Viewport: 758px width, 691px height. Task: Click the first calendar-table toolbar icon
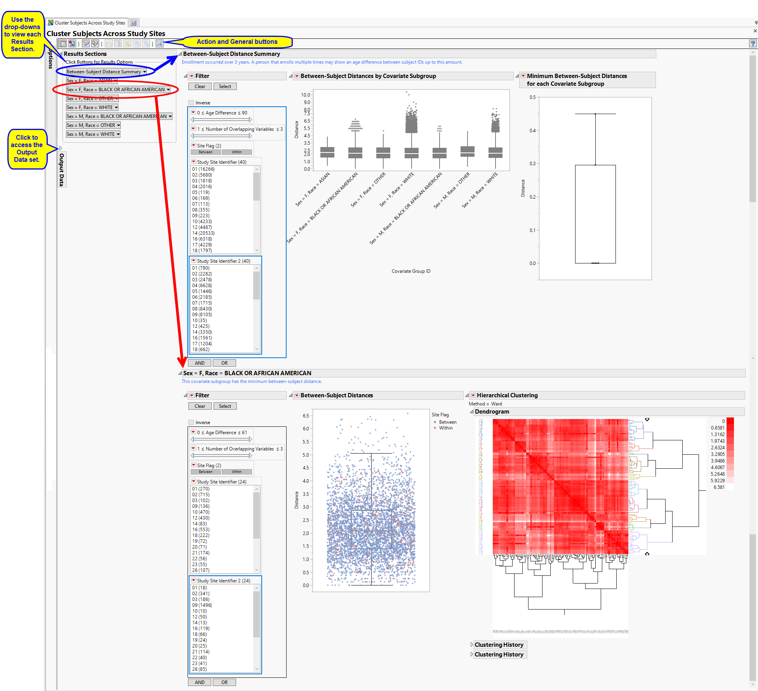coord(63,43)
